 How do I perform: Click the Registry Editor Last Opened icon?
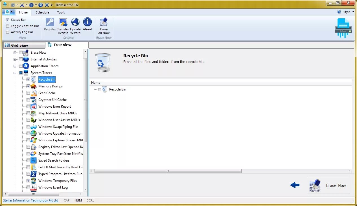(34, 147)
